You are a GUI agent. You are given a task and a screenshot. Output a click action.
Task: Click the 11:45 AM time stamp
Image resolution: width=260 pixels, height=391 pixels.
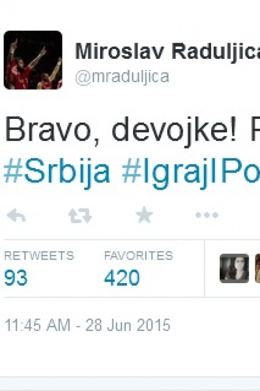tap(37, 325)
